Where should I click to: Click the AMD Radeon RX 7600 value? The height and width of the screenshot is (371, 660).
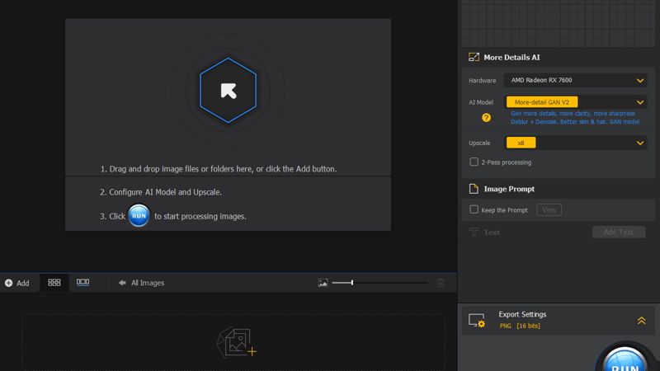pyautogui.click(x=541, y=80)
